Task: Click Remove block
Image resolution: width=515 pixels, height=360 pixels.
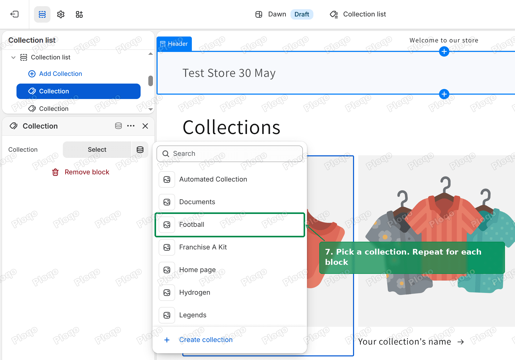Action: 87,172
